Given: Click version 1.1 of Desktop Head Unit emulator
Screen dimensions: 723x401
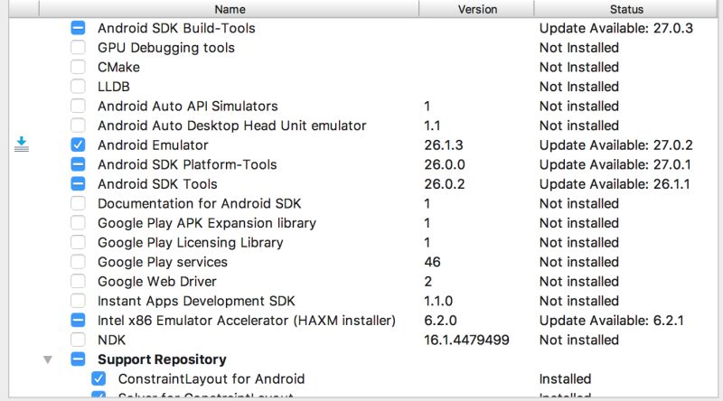Looking at the screenshot, I should click(x=432, y=126).
